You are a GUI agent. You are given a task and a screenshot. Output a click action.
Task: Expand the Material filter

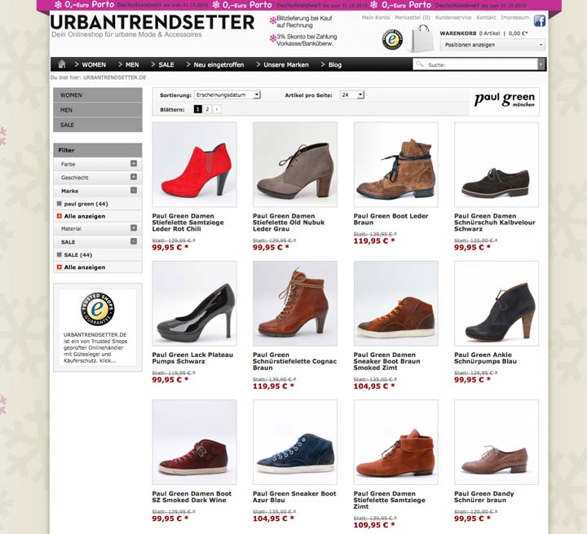(134, 227)
